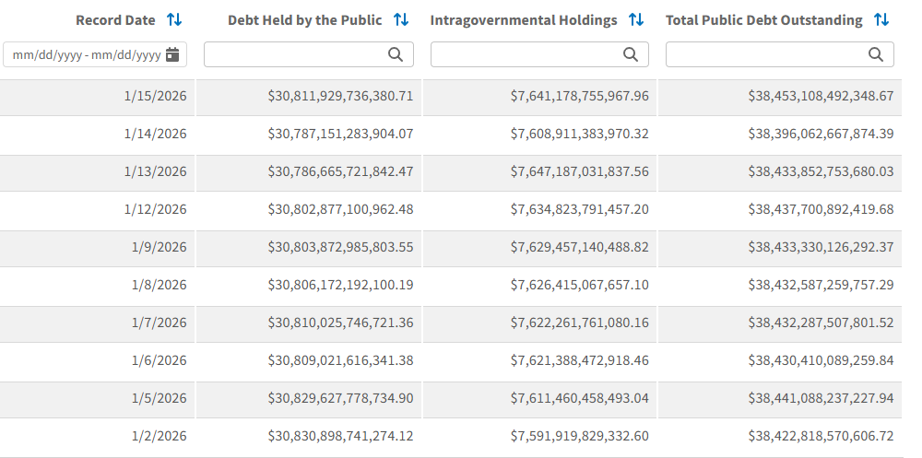Click sort arrows for Debt Held by the Public
Image resolution: width=922 pixels, height=458 pixels.
401,19
